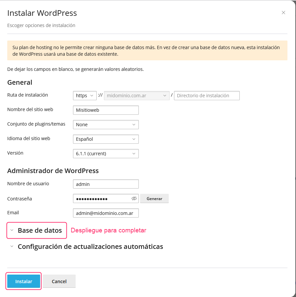Click the Nombre del sitio web field
Viewport: 296px width, 297px height.
point(106,110)
